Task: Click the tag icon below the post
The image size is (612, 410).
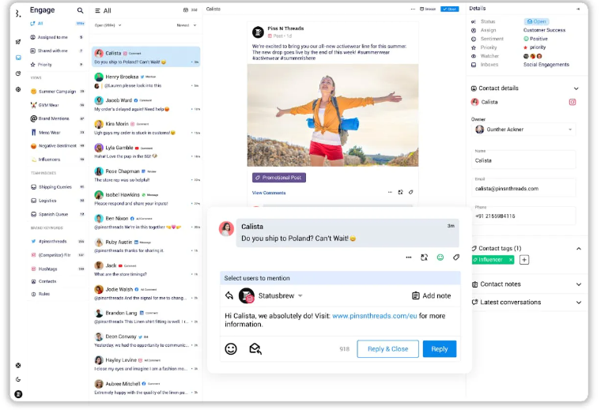Action: coord(411,192)
